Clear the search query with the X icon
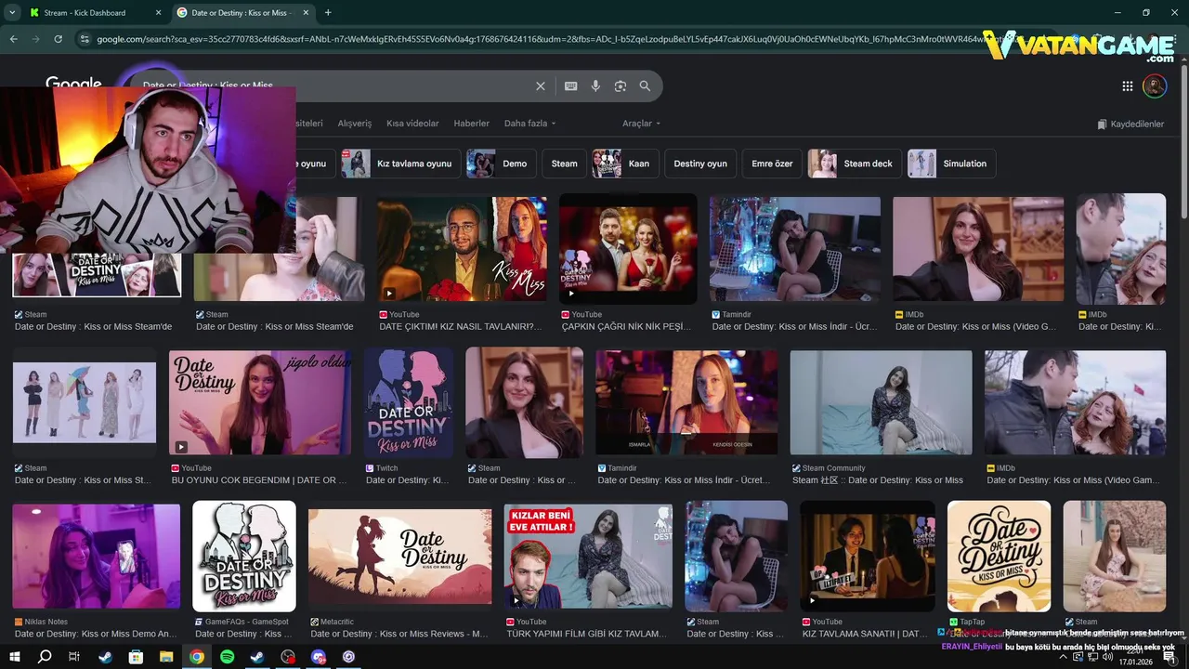1189x669 pixels. pos(541,85)
